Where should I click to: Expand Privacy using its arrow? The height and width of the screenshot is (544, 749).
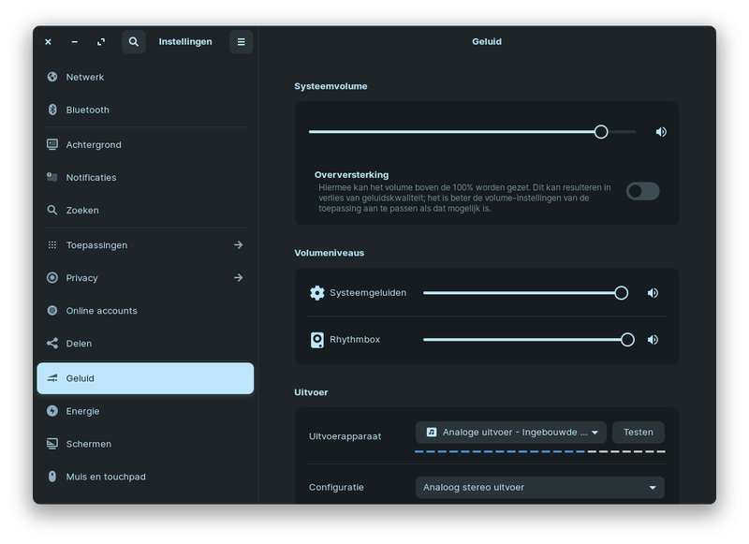coord(239,278)
